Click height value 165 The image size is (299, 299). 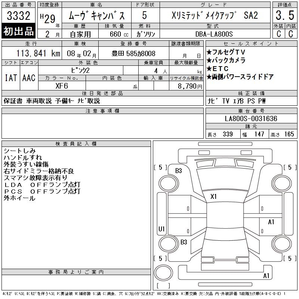[x=289, y=134]
